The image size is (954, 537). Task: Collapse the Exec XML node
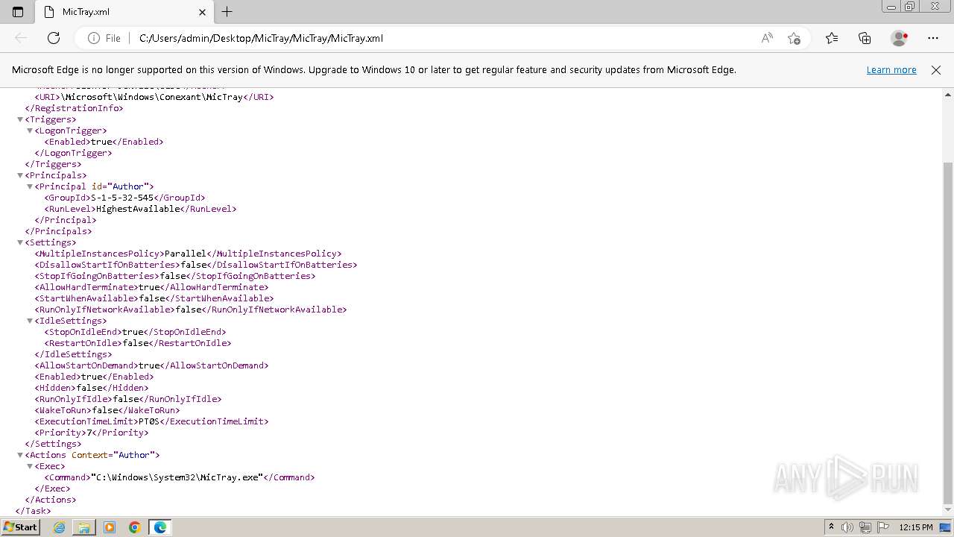(31, 466)
